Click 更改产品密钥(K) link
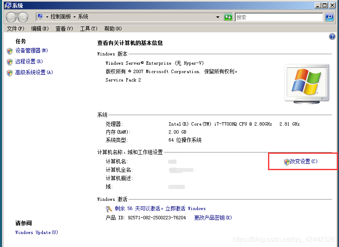Image resolution: width=339 pixels, height=247 pixels. point(213,218)
